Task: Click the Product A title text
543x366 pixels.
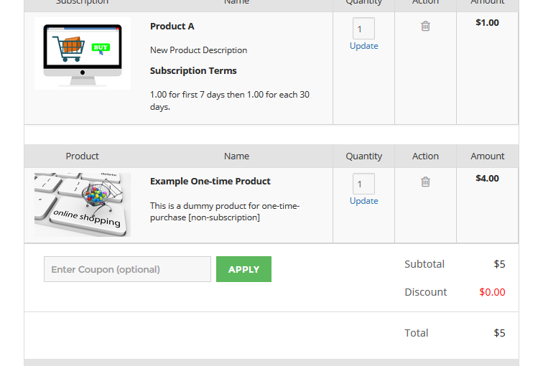Action: [172, 27]
